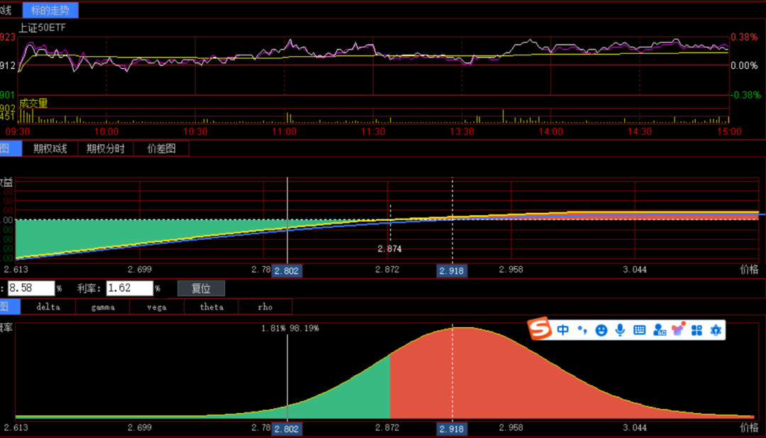Toggle punctuation mode on Sogou bar
The image size is (766, 438).
point(582,330)
